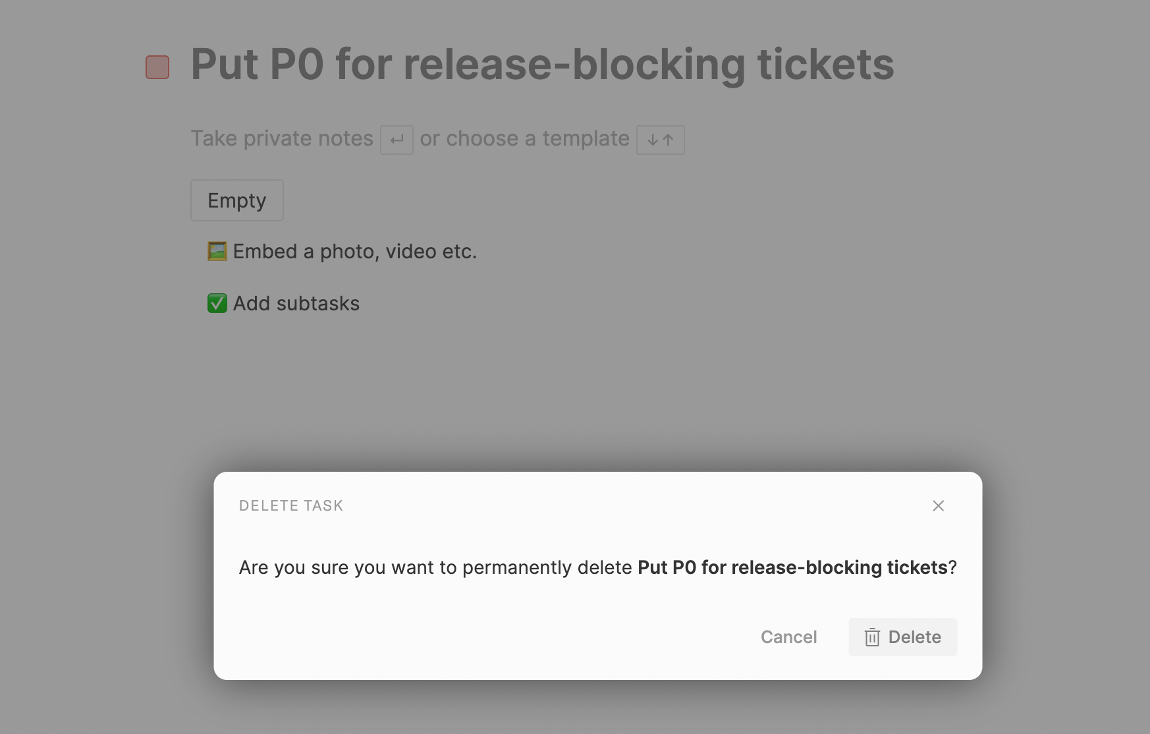Click the Enter key icon after private notes
1150x734 pixels.
(x=397, y=140)
